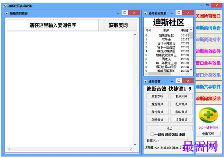Click the 迪斯社区 heading in the search window

[169, 22]
